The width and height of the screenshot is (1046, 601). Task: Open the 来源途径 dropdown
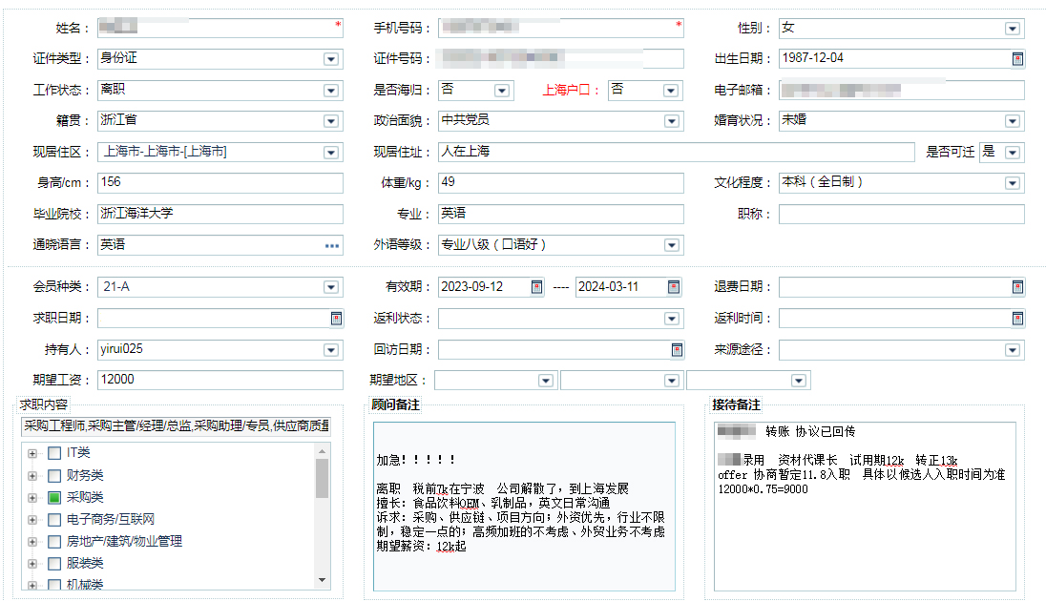[x=1012, y=350]
